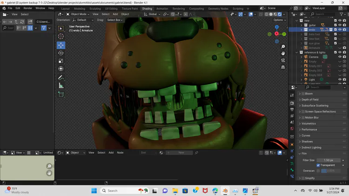This screenshot has height=196, width=349.
Task: Open the File menu
Action: click(10, 8)
